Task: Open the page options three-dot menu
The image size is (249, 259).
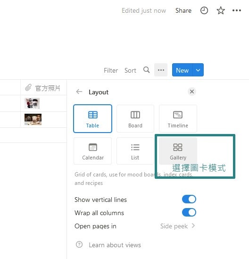Action: pos(237,10)
